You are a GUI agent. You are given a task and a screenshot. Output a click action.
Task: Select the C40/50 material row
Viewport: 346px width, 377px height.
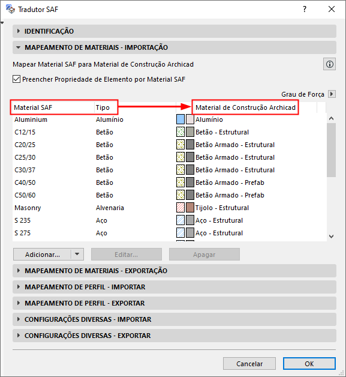coord(170,182)
